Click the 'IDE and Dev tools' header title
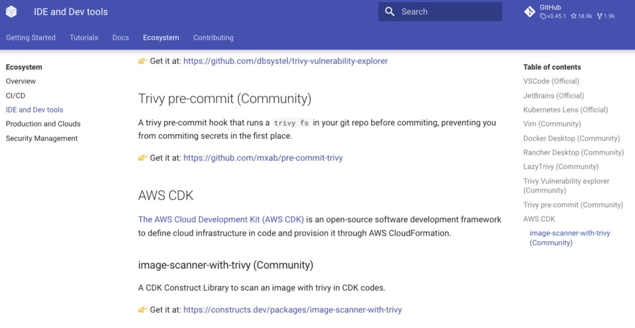The height and width of the screenshot is (328, 635). 71,12
